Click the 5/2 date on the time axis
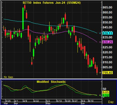Viewport: 117px width, 105px height. point(48,101)
